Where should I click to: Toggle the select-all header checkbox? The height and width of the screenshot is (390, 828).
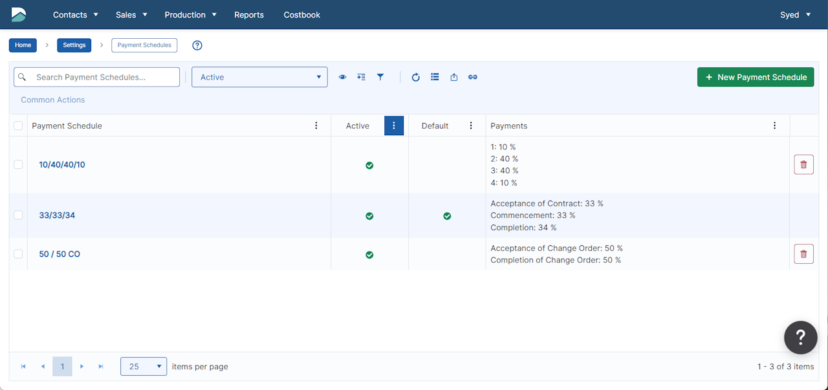(x=18, y=126)
